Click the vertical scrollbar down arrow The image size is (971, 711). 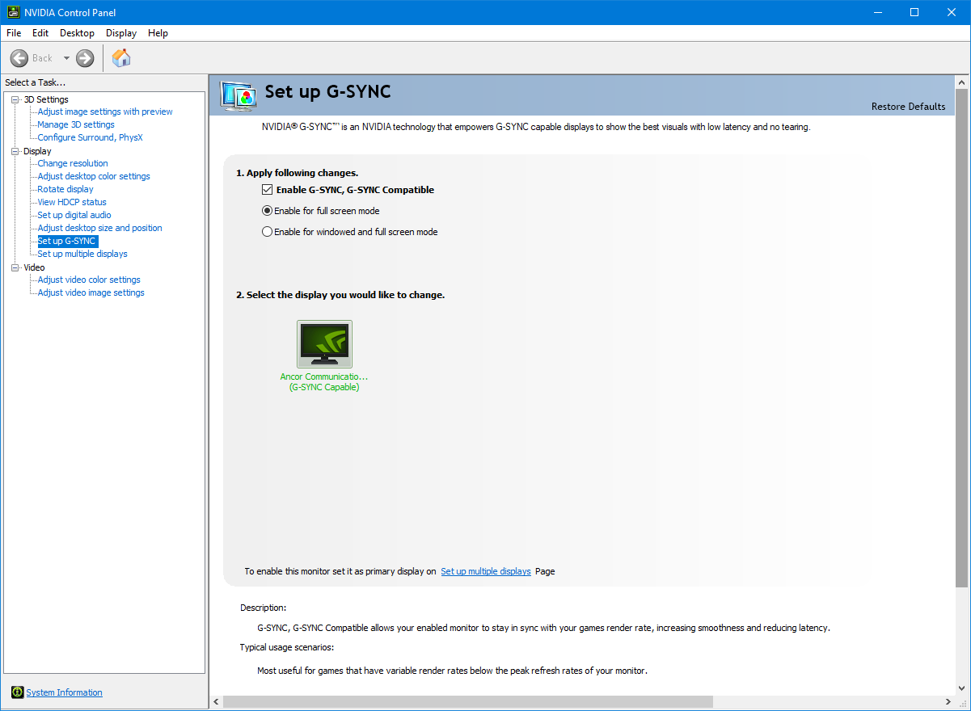click(961, 688)
